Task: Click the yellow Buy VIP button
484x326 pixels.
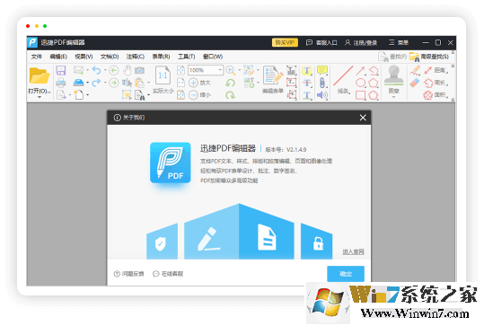Action: 285,42
